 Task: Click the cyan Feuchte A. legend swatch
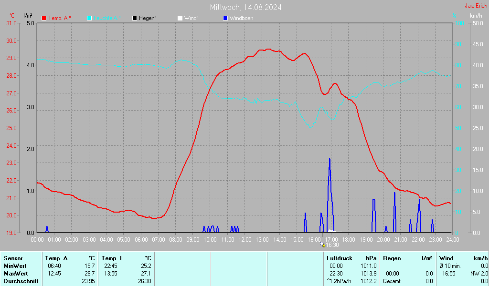[x=89, y=18]
